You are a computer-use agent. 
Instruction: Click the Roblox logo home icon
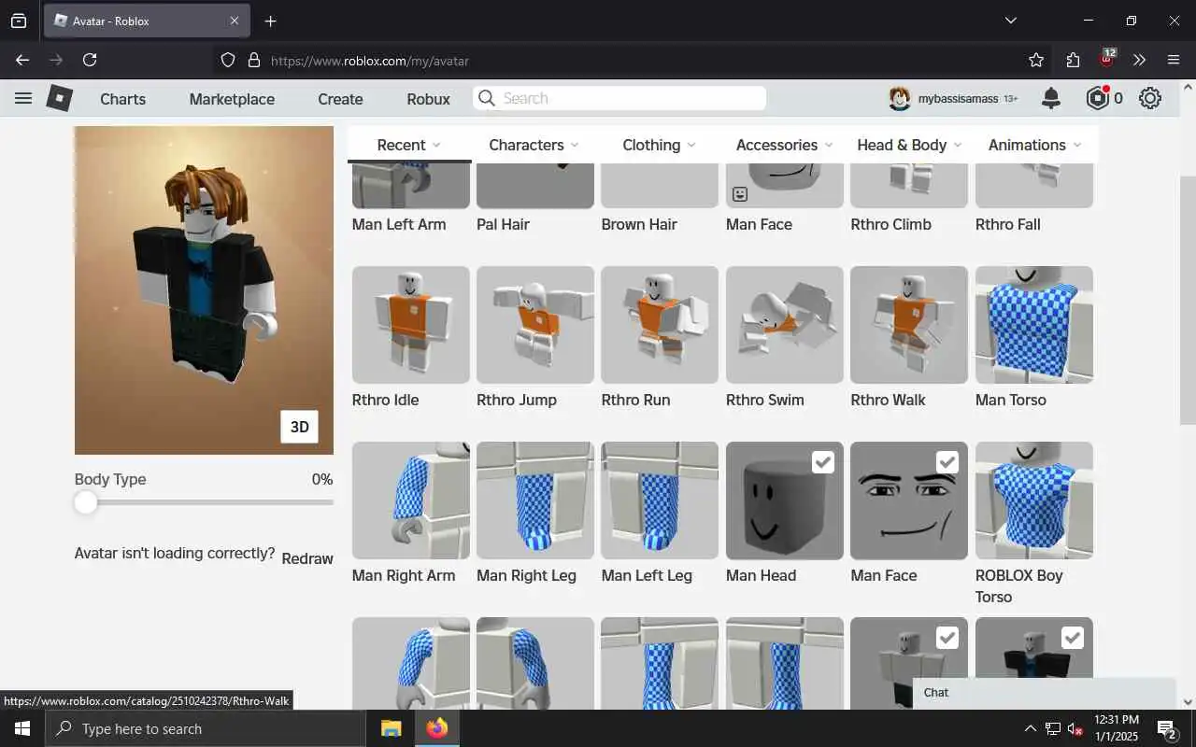tap(60, 98)
